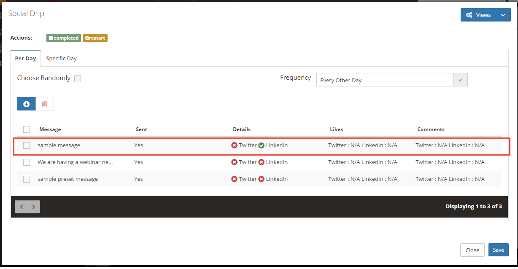
Task: Tick the select-all checkbox in table header
Action: tap(27, 129)
